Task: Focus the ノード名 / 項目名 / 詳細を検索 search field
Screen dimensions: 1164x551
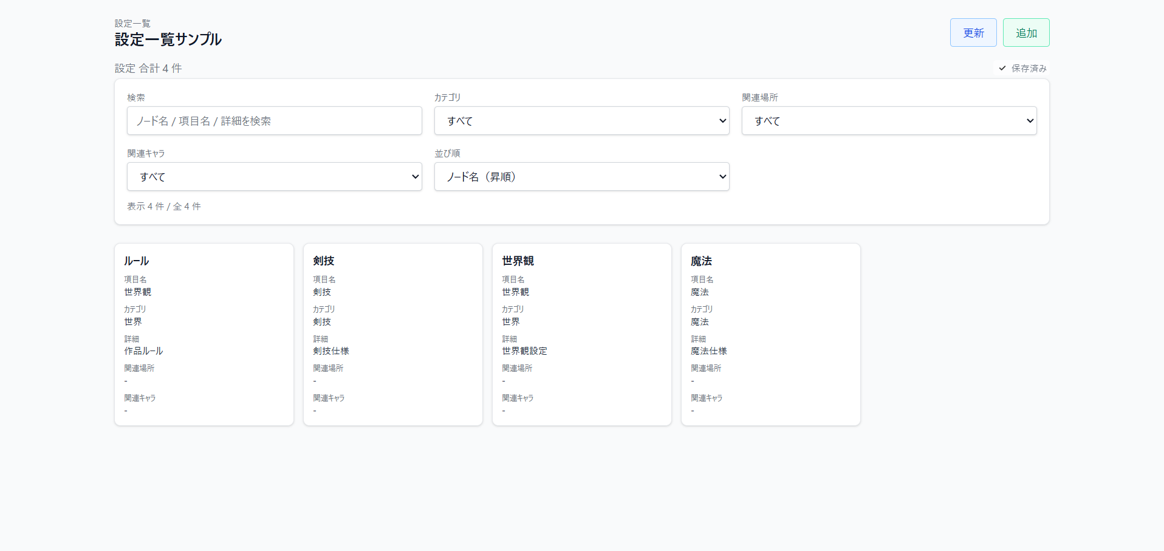Action: pos(275,121)
